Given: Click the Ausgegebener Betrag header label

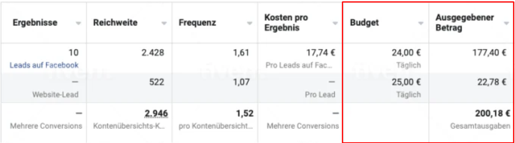Looking at the screenshot, I should pos(464,23).
